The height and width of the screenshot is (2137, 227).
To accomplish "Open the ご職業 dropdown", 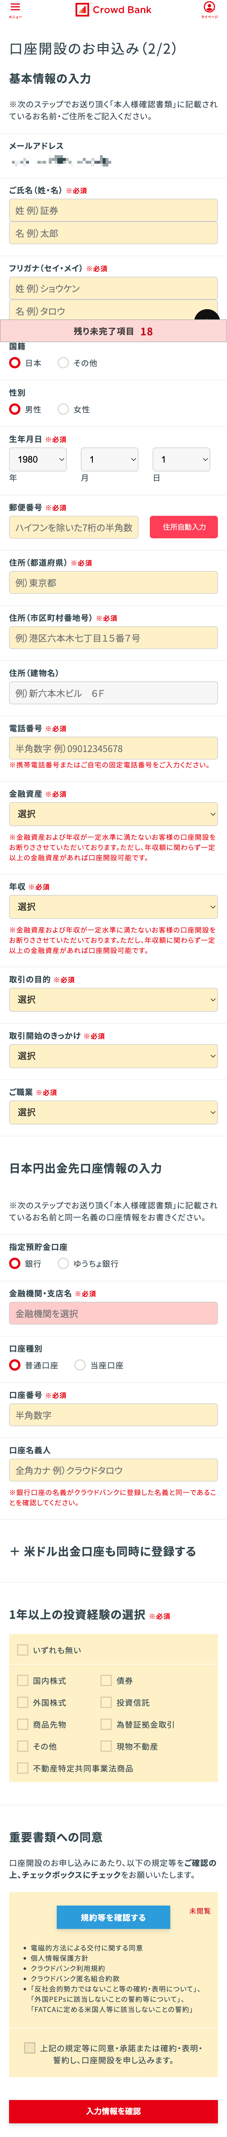I will (113, 1112).
